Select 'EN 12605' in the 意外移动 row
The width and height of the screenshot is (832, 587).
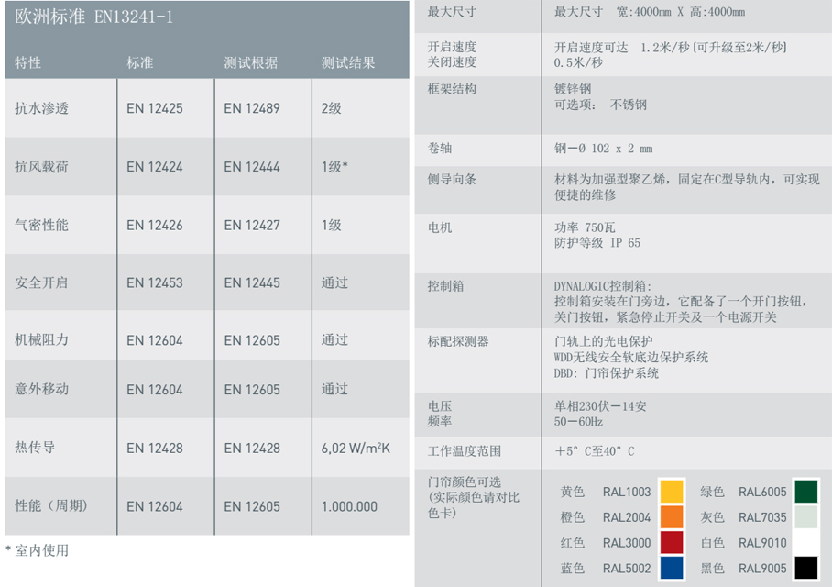point(251,390)
